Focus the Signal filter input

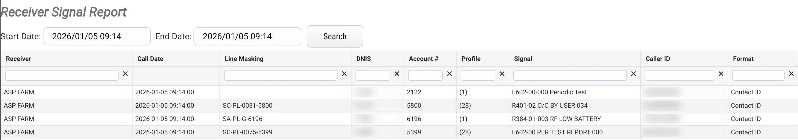(x=570, y=75)
